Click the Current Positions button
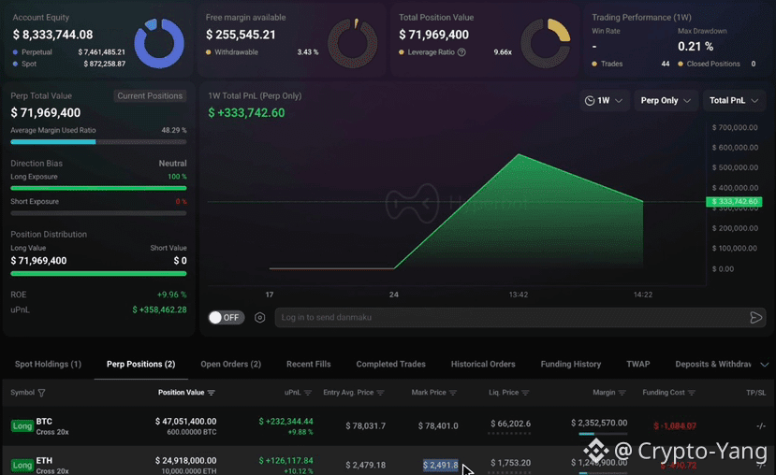This screenshot has height=475, width=776. click(x=150, y=96)
